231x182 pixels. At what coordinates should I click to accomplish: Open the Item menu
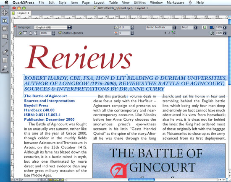(x=74, y=3)
